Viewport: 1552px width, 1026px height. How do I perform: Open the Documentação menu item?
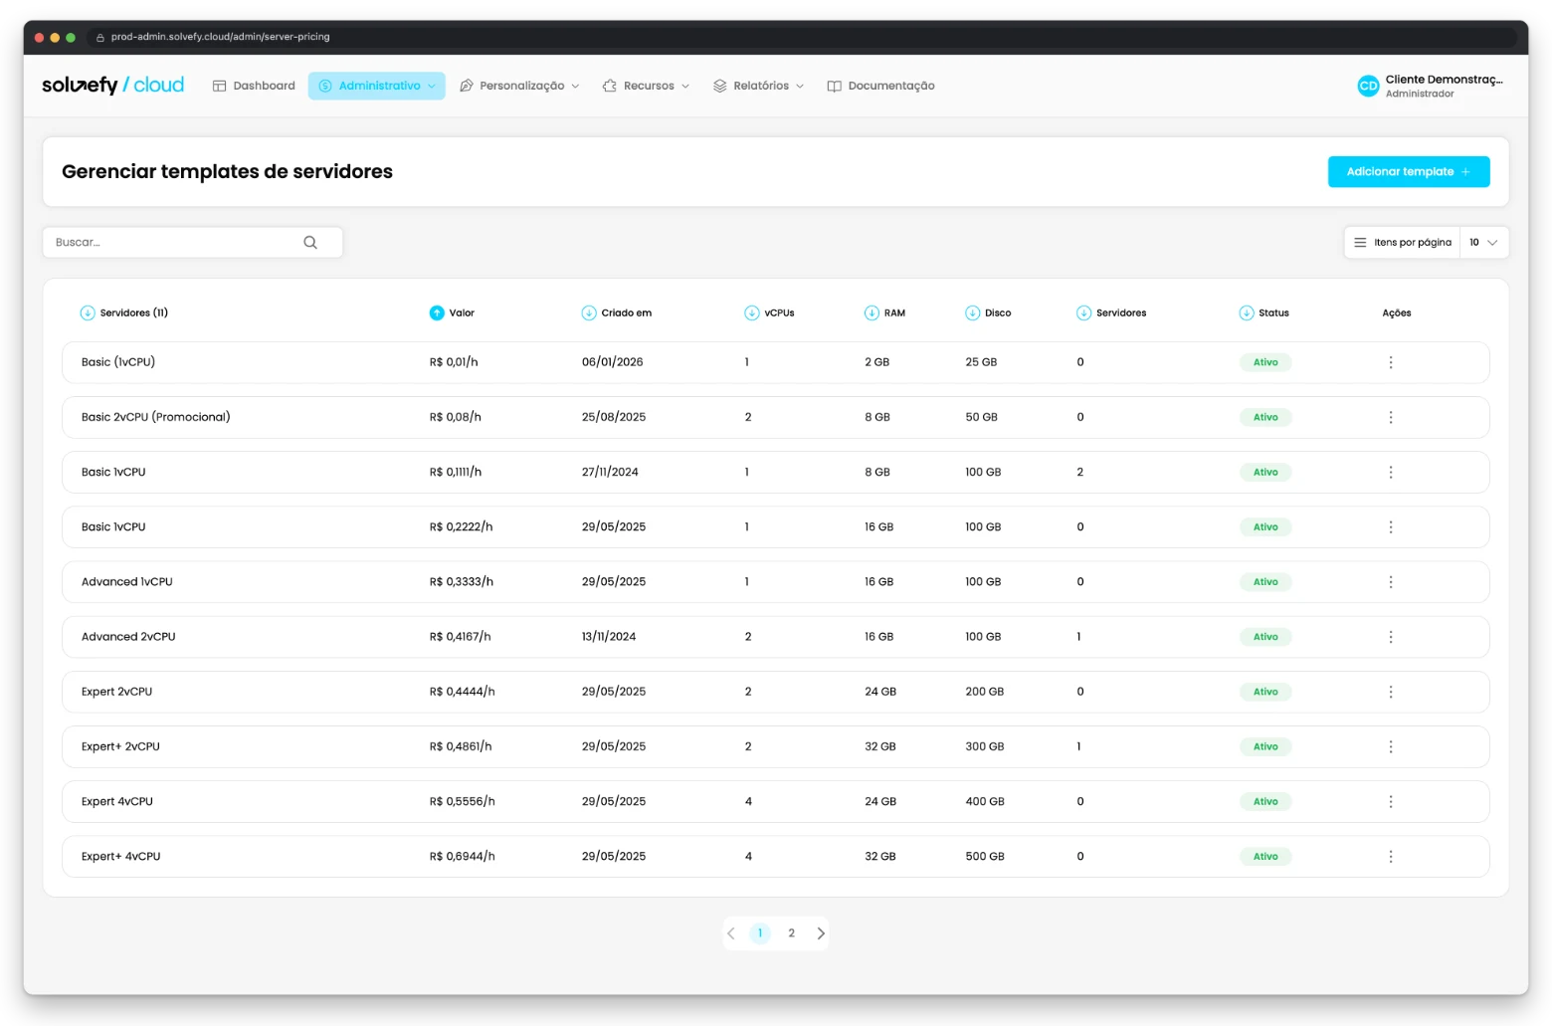(x=881, y=86)
